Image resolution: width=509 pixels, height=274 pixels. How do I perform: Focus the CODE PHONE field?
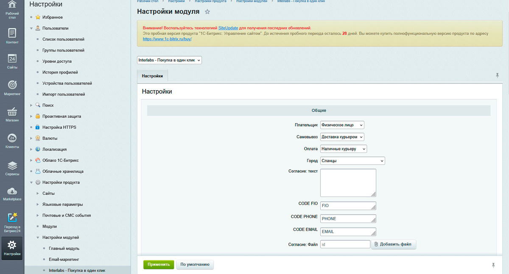point(348,219)
